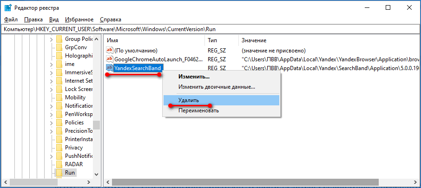Choose Удалить in the context menu
The height and width of the screenshot is (188, 421).
tap(188, 100)
